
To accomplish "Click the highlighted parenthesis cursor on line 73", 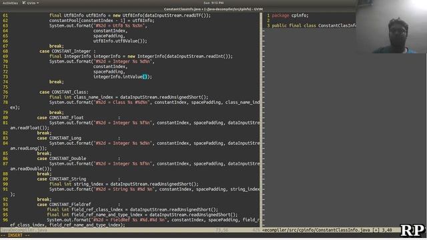I will [x=144, y=77].
